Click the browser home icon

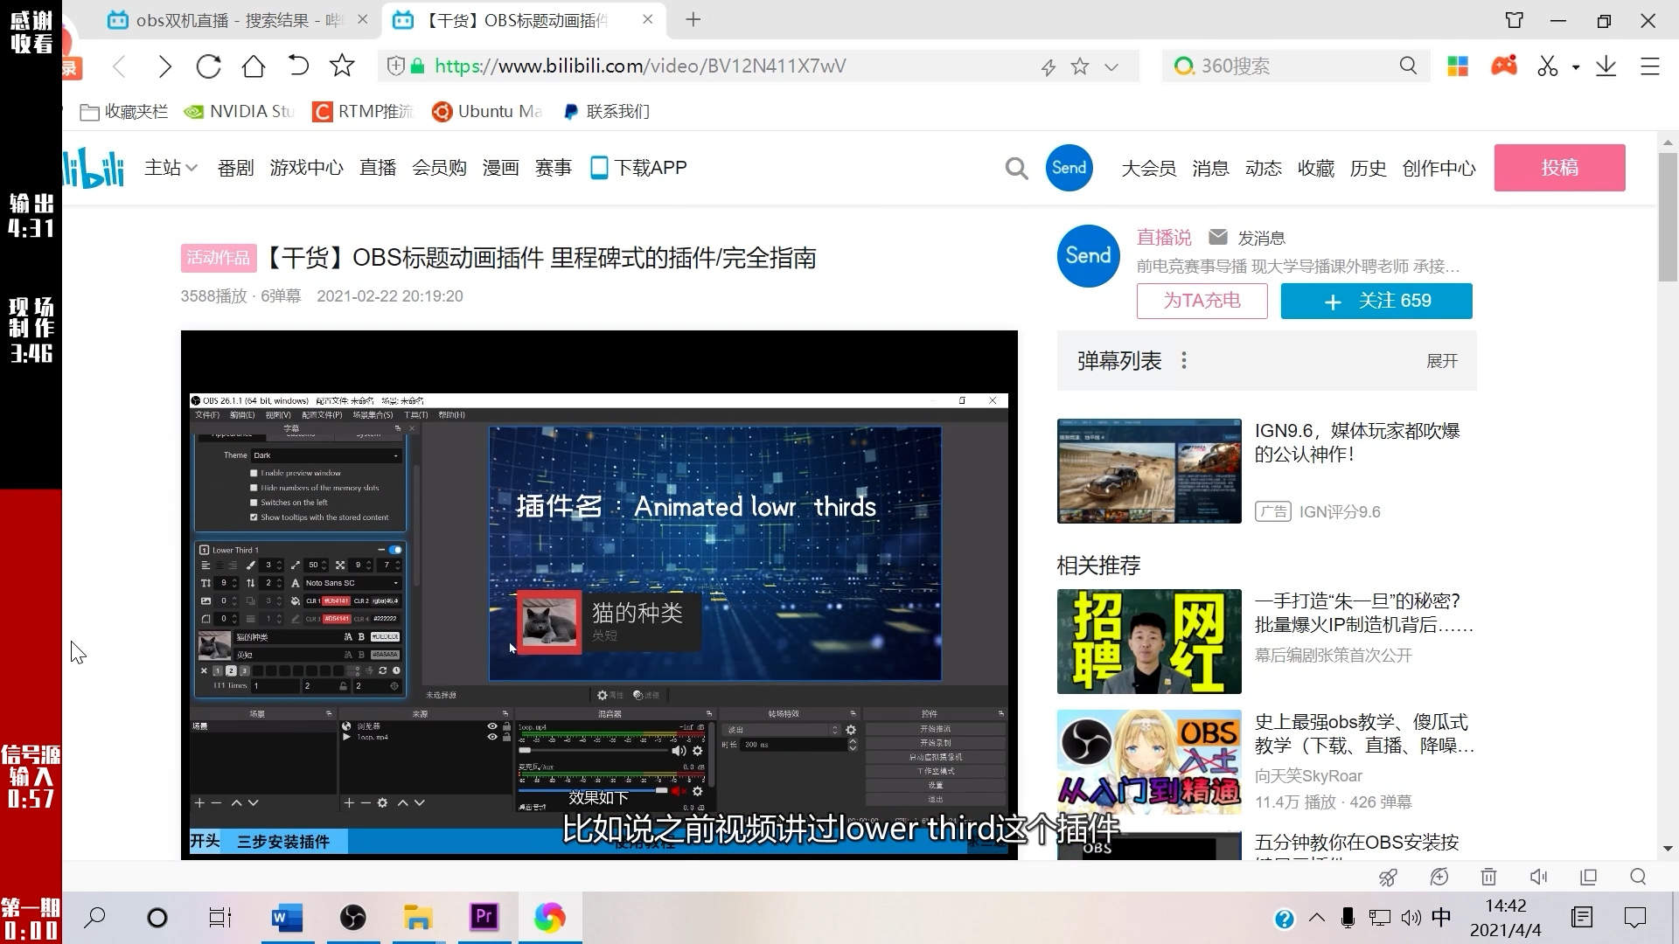[253, 66]
